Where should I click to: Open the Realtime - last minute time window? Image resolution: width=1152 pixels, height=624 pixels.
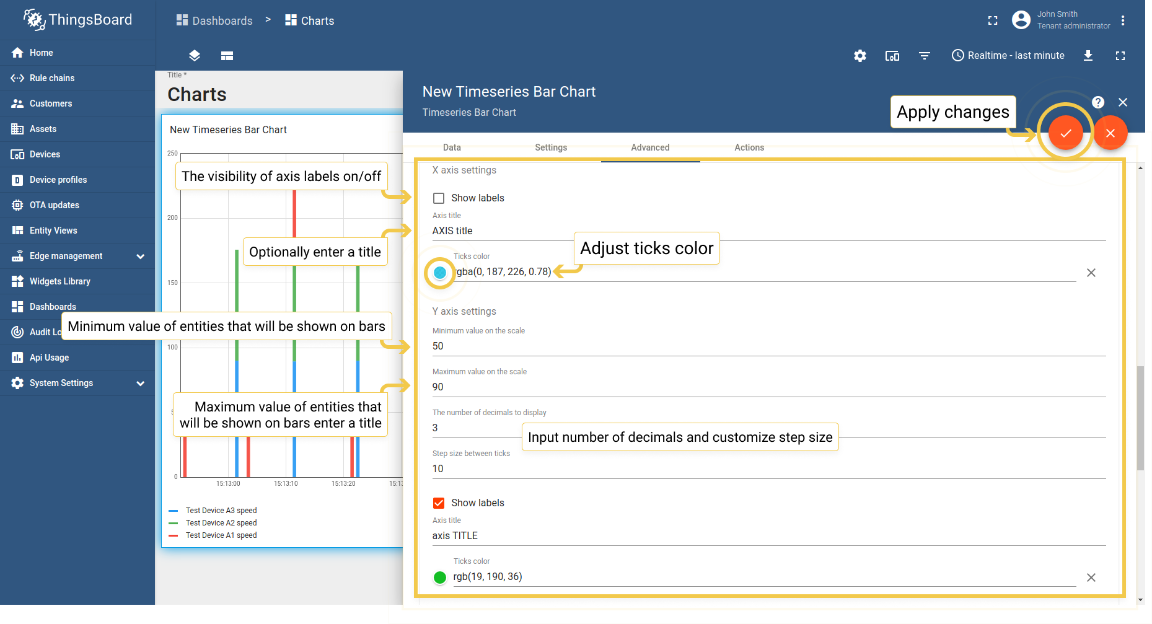point(1008,56)
